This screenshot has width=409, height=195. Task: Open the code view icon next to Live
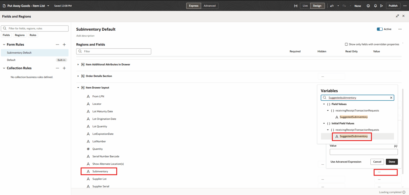(x=296, y=6)
